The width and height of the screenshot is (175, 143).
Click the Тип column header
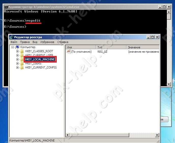click(111, 47)
